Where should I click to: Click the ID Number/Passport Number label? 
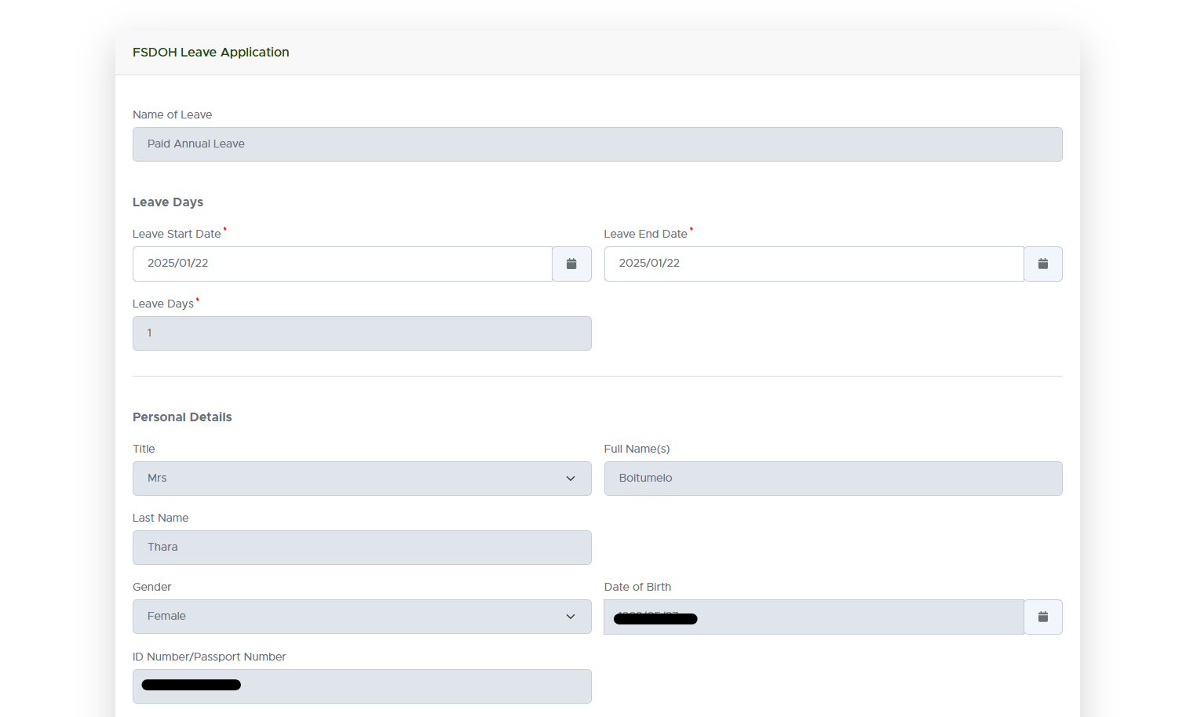[209, 657]
